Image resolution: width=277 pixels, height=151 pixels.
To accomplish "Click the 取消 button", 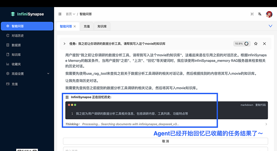I will click(166, 141).
